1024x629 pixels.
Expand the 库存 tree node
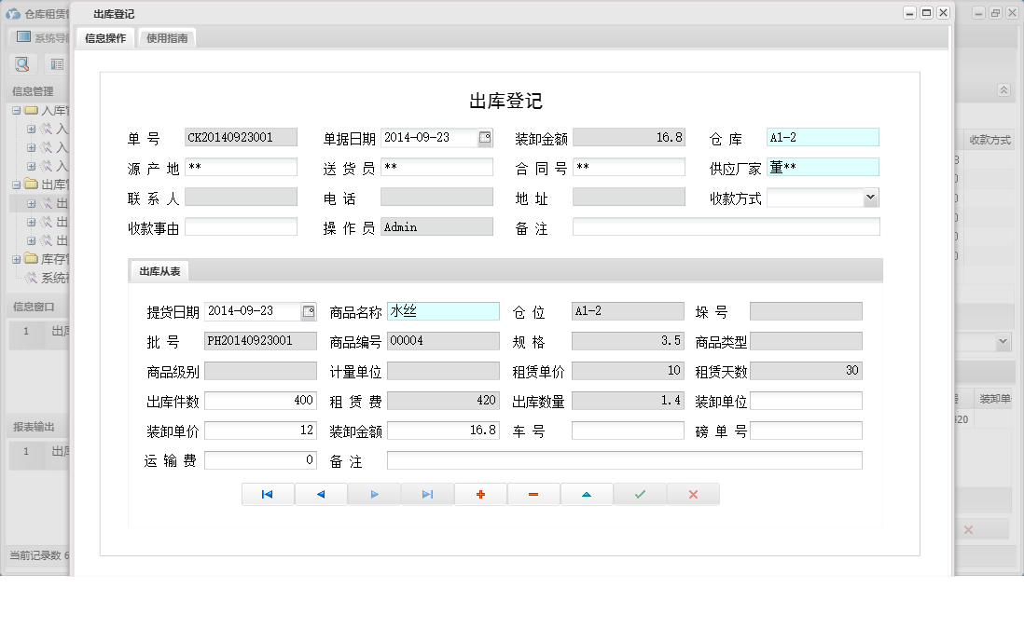(16, 259)
